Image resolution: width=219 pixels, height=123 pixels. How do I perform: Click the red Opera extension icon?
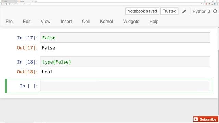click(206, 4)
